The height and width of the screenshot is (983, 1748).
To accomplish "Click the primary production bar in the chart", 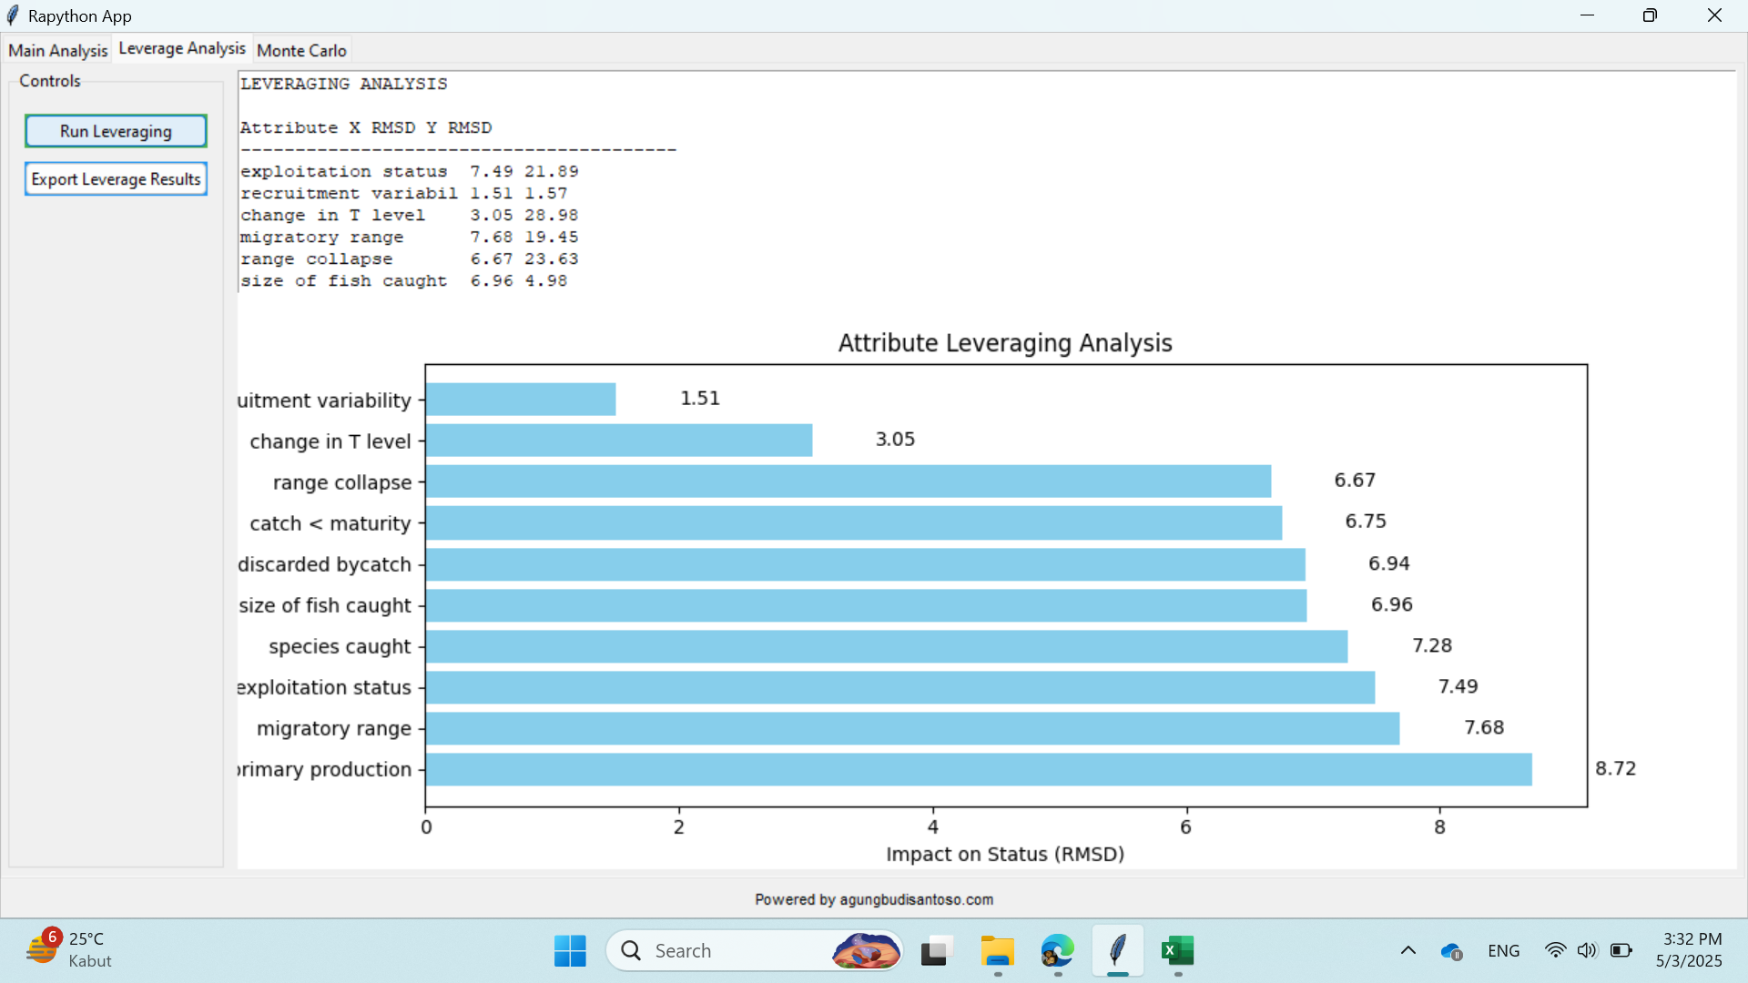I will pos(979,769).
